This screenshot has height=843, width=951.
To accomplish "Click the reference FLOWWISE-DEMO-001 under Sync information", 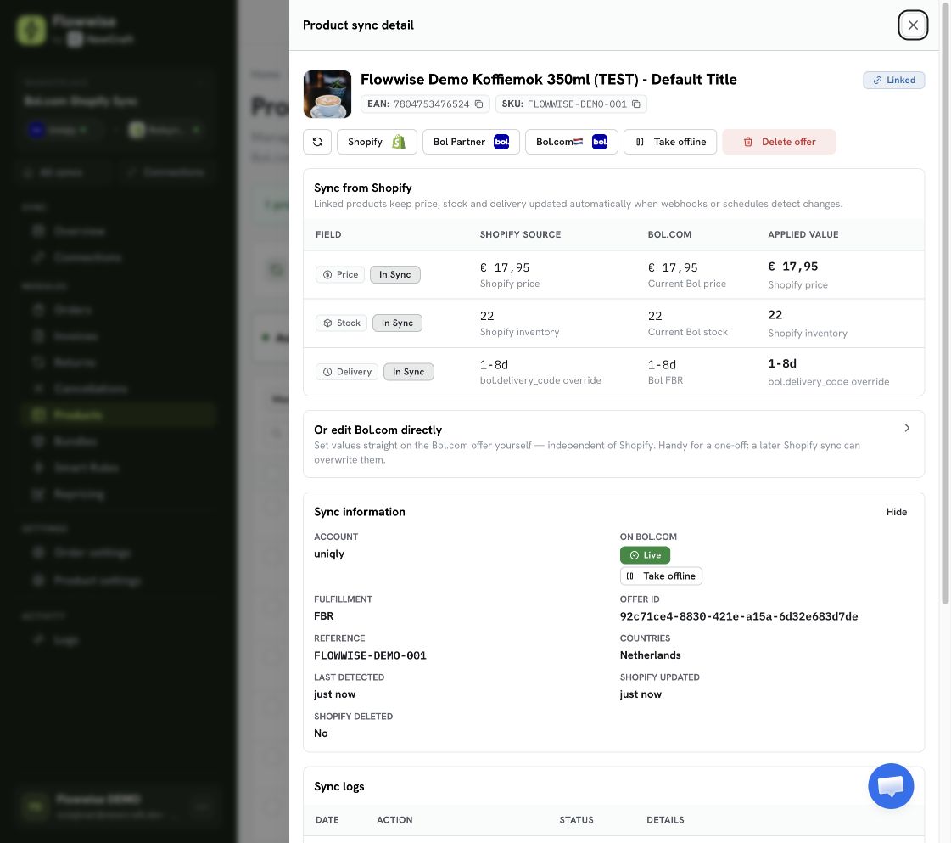I will (370, 655).
